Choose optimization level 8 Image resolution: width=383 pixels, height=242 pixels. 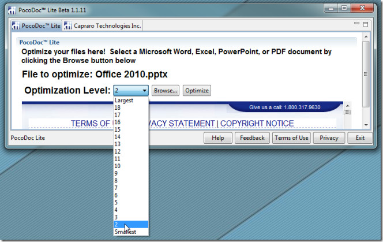(x=131, y=181)
